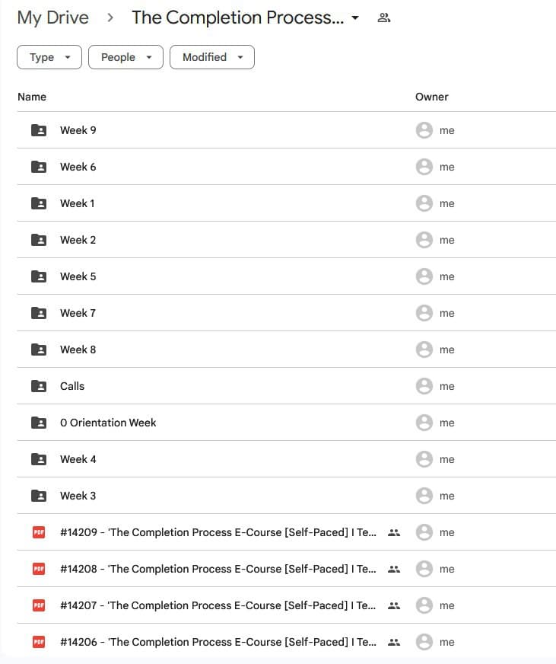Viewport: 556px width, 664px height.
Task: Click the owner avatar next to Week 1
Action: (424, 203)
